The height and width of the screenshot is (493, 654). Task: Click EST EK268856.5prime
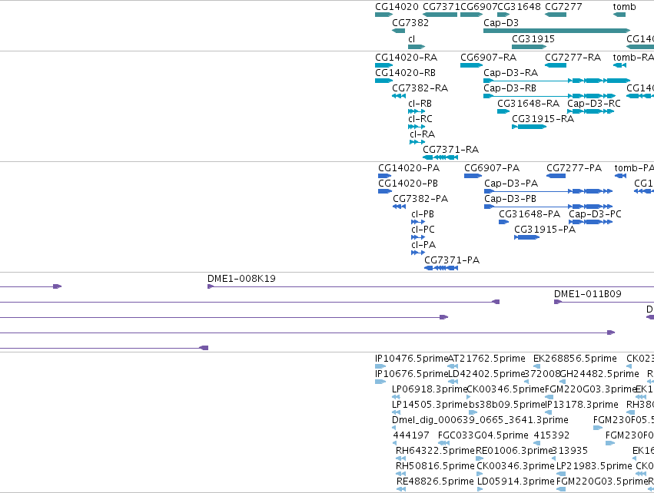536,366
